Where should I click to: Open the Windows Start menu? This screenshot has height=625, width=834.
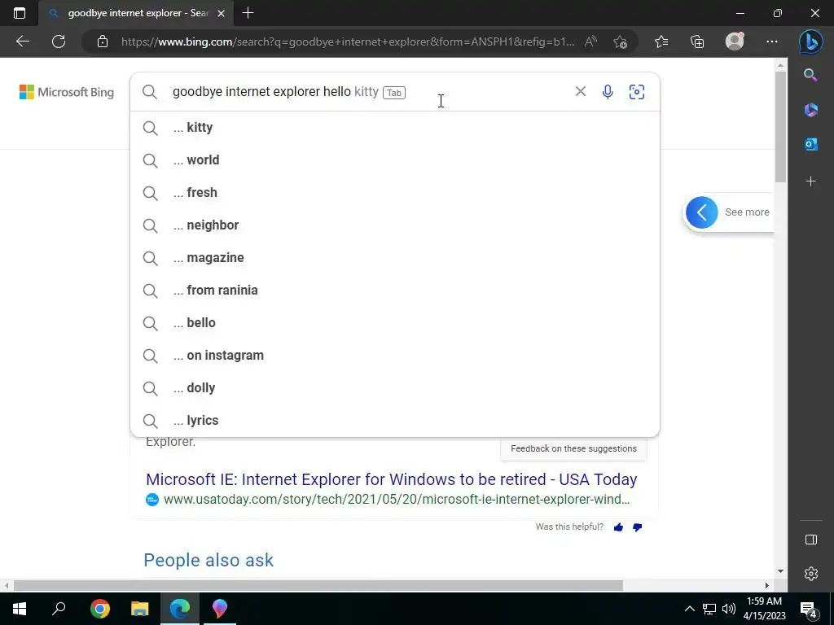pyautogui.click(x=20, y=609)
